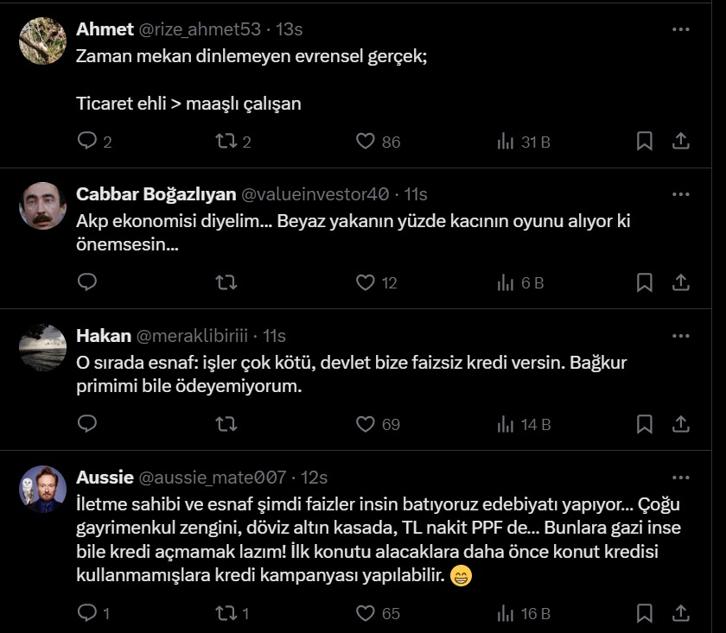This screenshot has height=633, width=726.
Task: Share Hakan's tweet
Action: (x=680, y=424)
